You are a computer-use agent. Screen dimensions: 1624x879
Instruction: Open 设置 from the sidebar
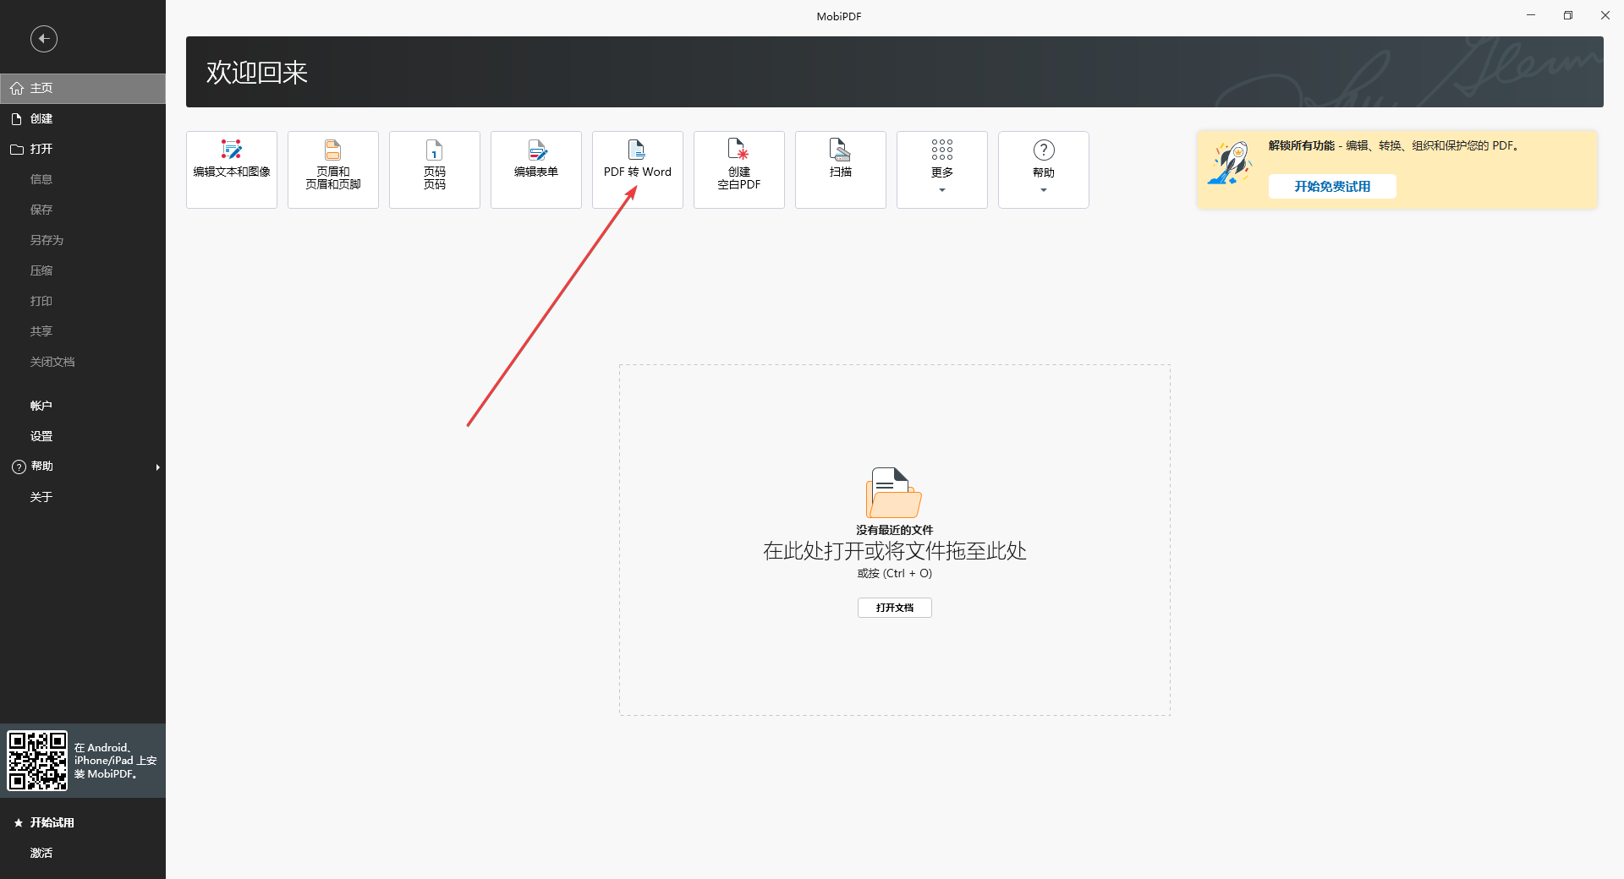point(41,435)
